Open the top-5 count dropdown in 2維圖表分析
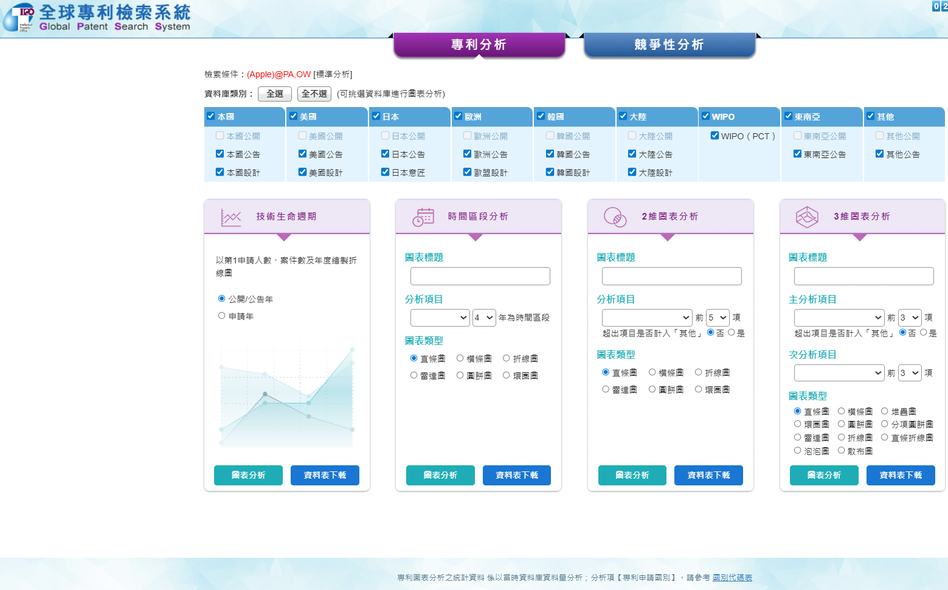This screenshot has width=948, height=590. point(718,318)
